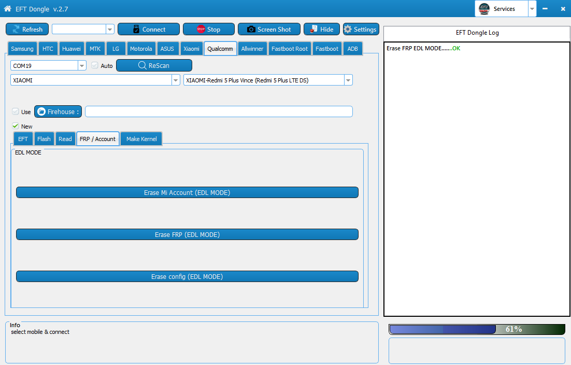The image size is (571, 365).
Task: Switch to the ASUS tab
Action: [167, 48]
